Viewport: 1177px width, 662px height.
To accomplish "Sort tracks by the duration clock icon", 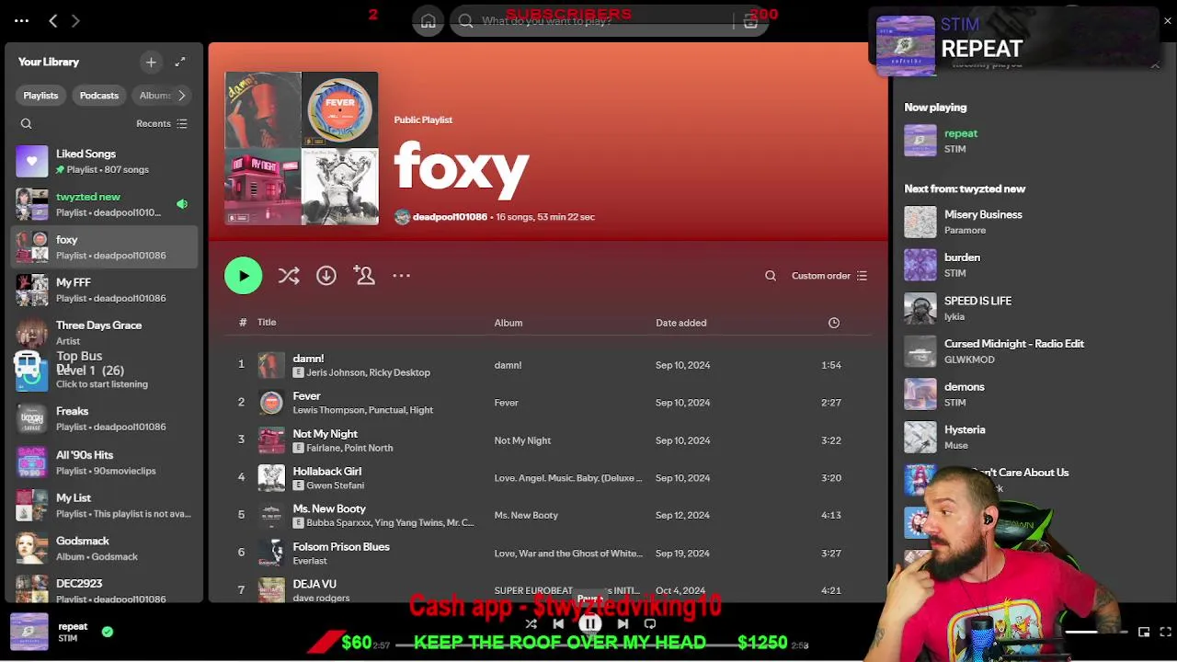I will [834, 323].
